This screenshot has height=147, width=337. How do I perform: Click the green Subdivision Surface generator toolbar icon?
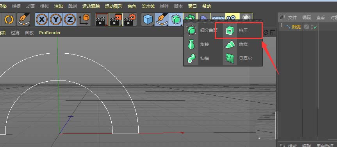click(176, 20)
